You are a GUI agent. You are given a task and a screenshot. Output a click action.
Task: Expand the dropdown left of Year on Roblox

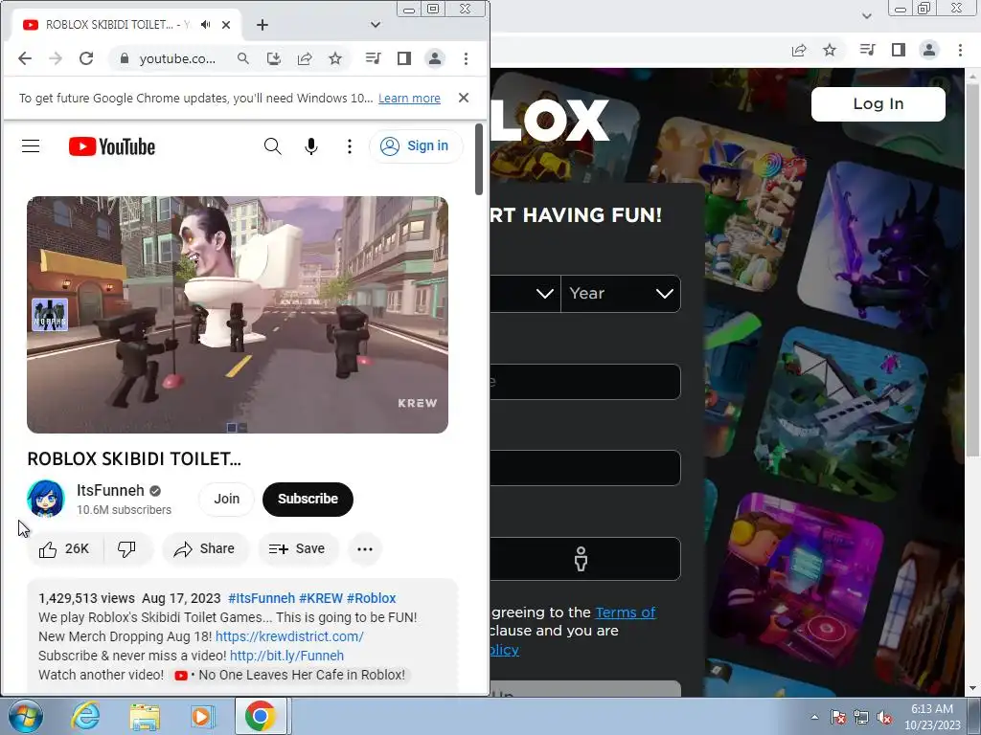[x=525, y=293]
